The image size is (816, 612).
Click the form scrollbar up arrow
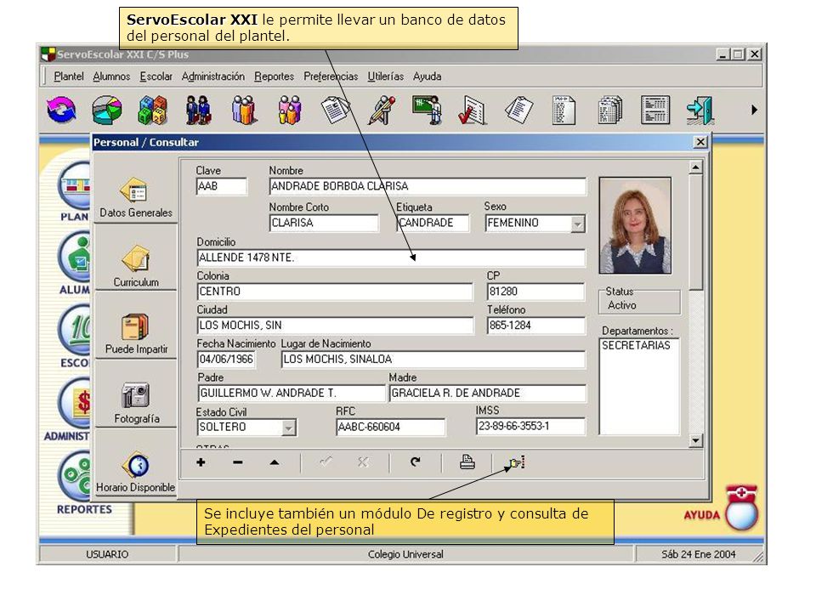(696, 167)
